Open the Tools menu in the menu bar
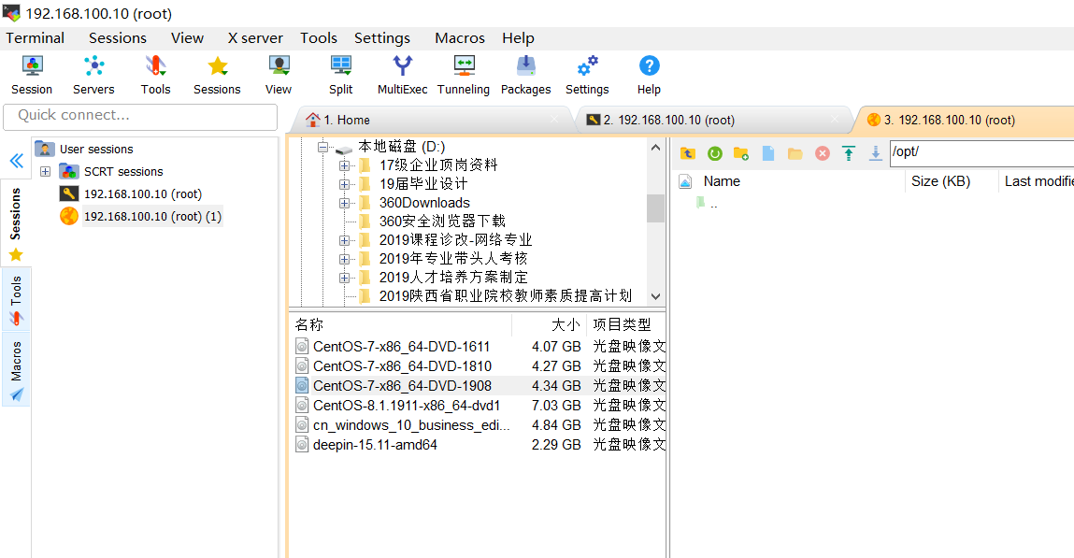This screenshot has height=558, width=1074. coord(319,38)
